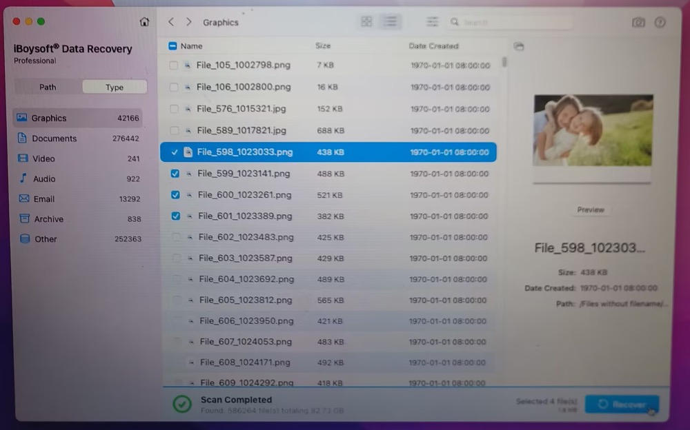The width and height of the screenshot is (690, 430).
Task: Select the row File_608_1024171.png
Action: click(x=328, y=362)
